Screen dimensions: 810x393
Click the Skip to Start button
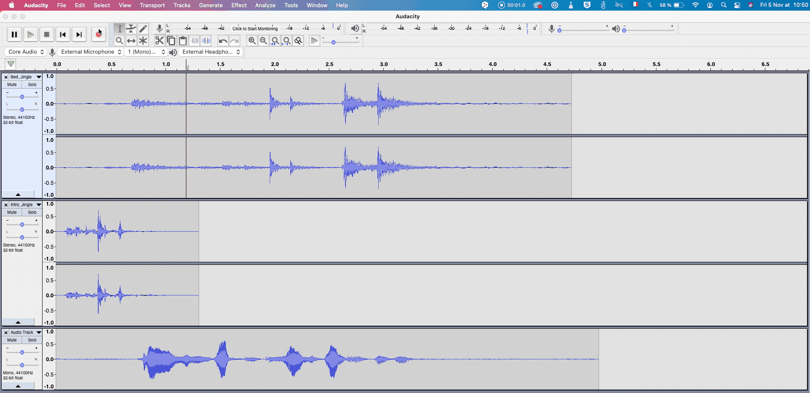(63, 34)
